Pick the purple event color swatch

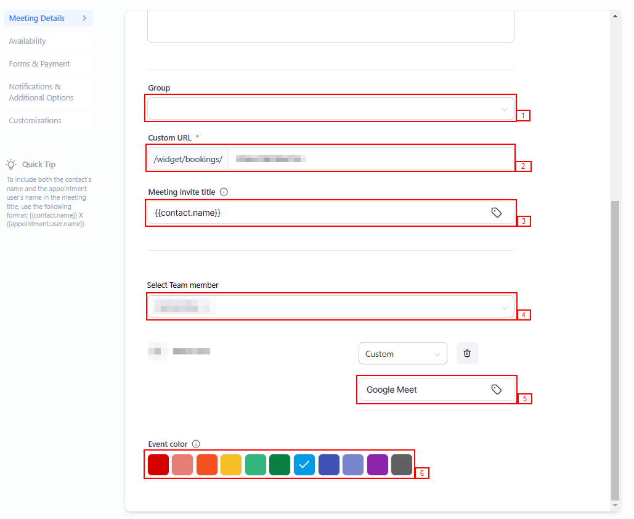[x=378, y=465]
